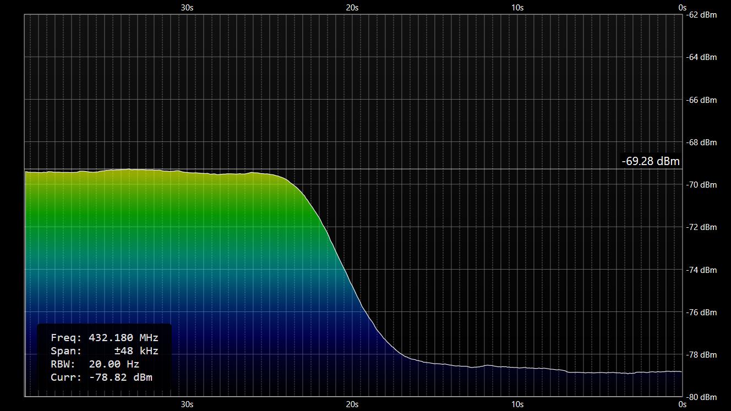Select the 10s label on top time axis
Viewport: 731px width, 411px height.
517,7
